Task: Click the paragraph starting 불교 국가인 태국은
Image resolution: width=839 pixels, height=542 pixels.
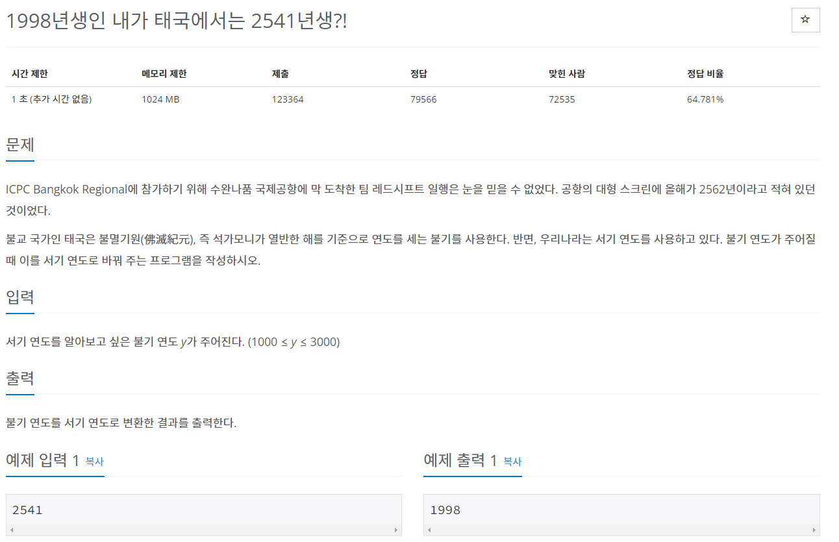Action: 410,250
